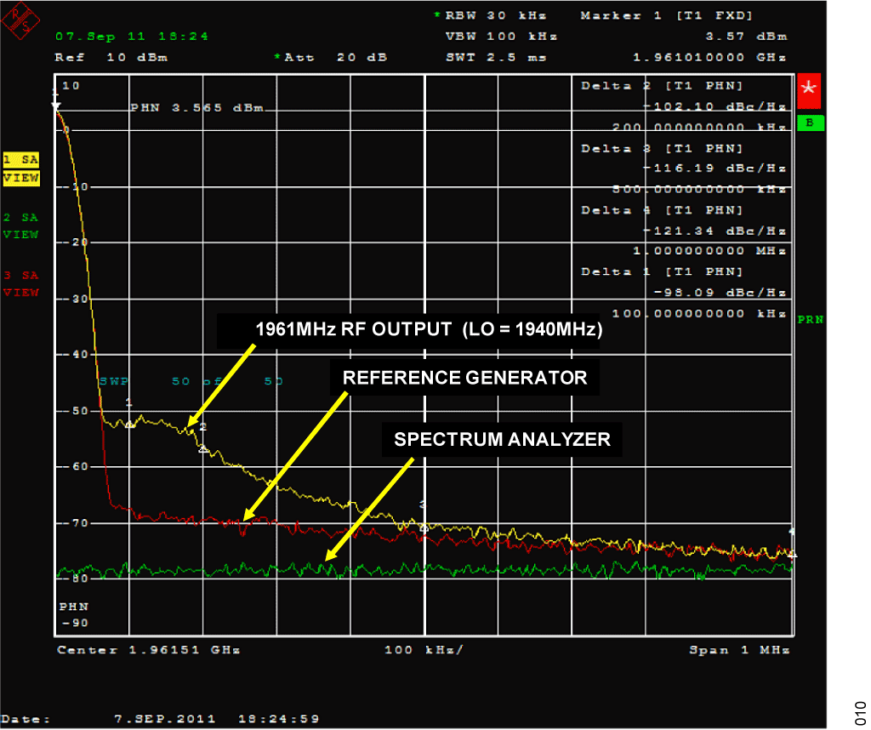The image size is (871, 730).
Task: Click the PHN -90 axis label
Action: point(74,614)
